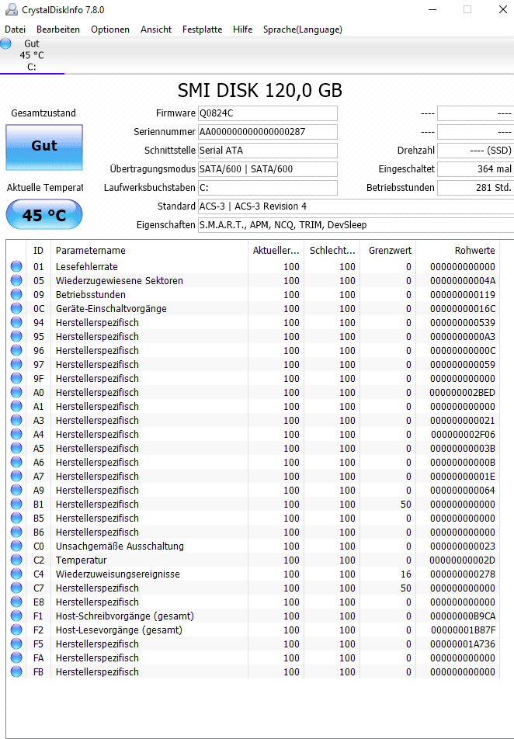The image size is (514, 739).
Task: Open the Datei menu
Action: (x=15, y=29)
